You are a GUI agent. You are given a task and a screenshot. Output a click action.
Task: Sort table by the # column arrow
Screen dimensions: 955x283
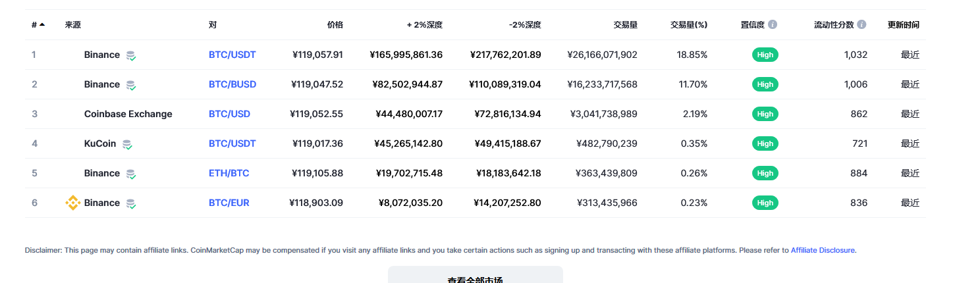[x=42, y=25]
